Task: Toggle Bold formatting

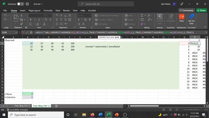Action: 30,20
